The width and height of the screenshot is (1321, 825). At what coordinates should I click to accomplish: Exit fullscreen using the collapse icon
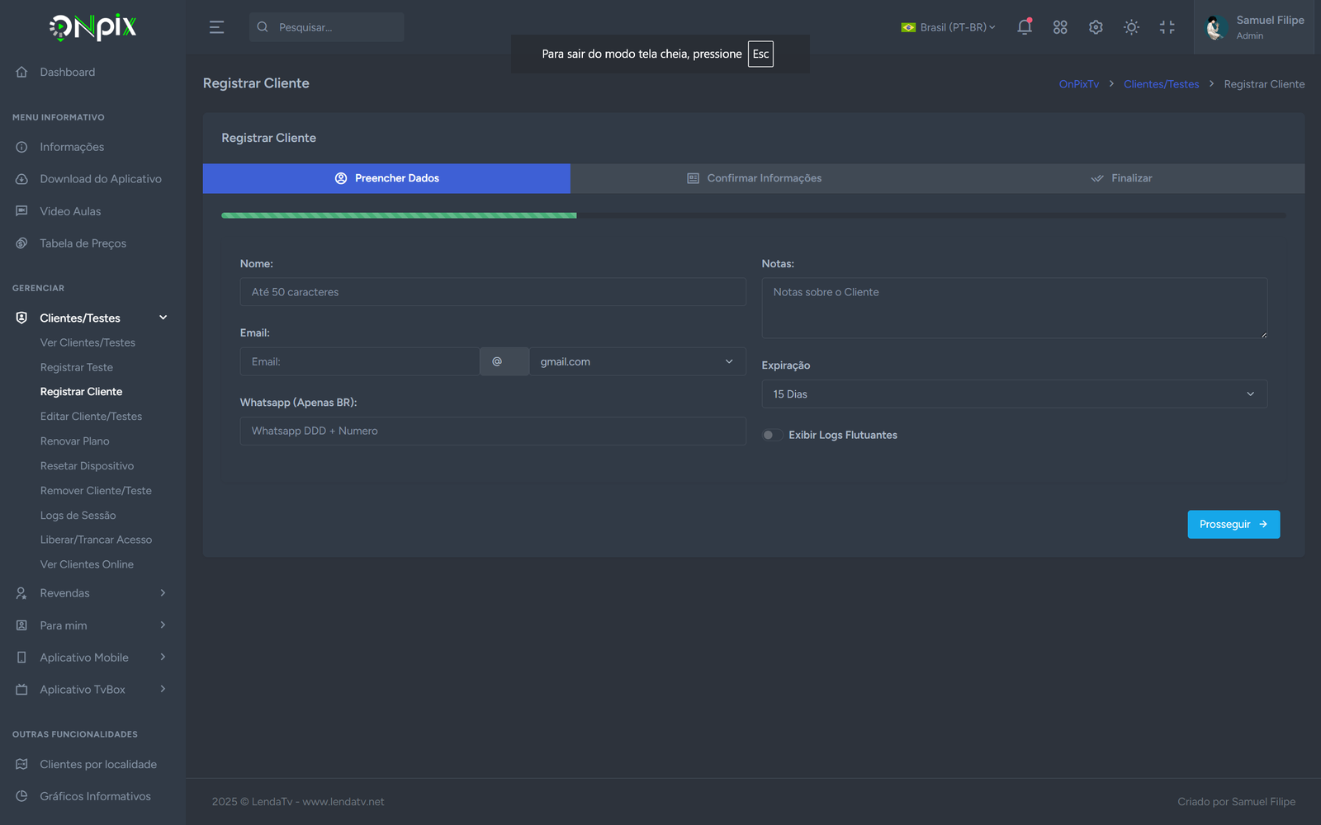tap(1167, 27)
